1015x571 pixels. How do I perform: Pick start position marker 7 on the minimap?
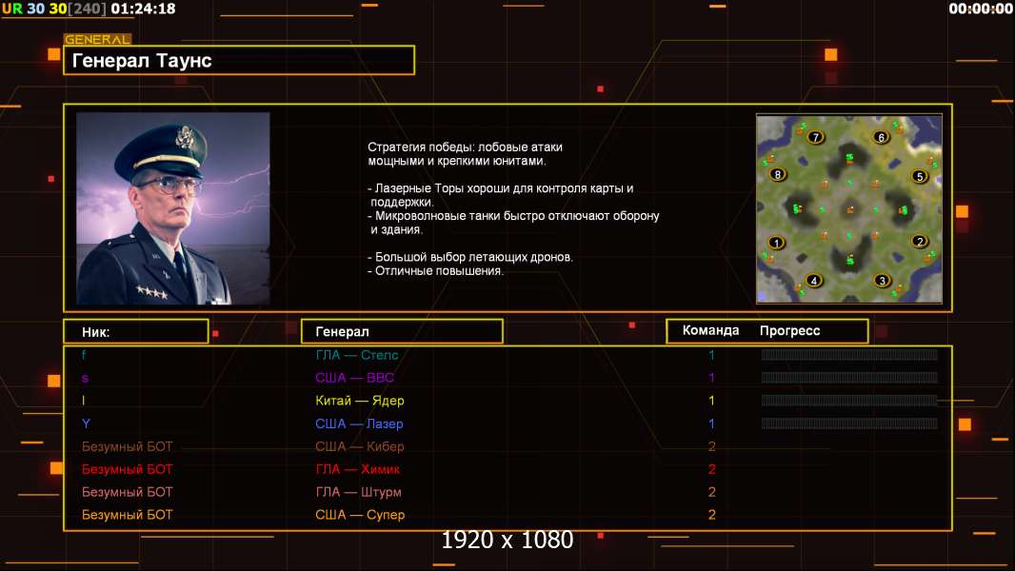pos(816,137)
